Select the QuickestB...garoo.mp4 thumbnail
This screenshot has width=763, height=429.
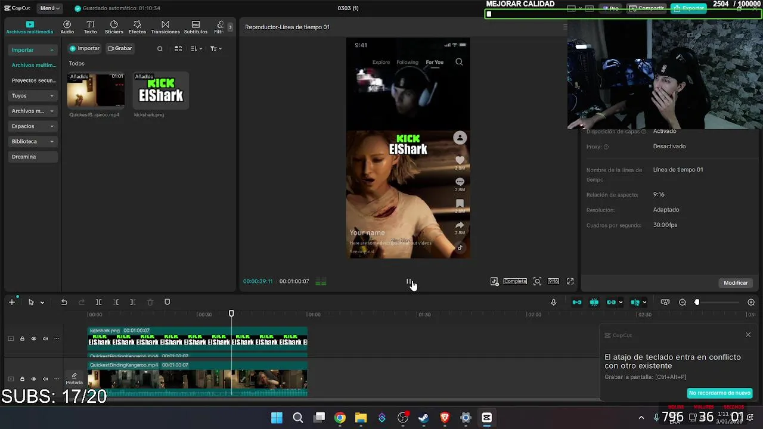pos(96,91)
